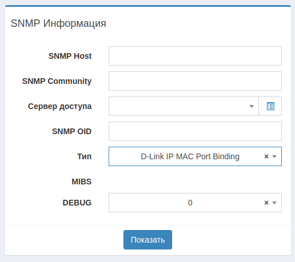The image size is (295, 262).
Task: Click the DEBUG label
Action: coord(77,203)
